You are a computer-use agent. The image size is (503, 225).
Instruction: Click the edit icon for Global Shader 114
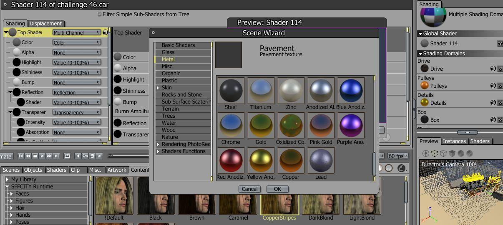[500, 43]
